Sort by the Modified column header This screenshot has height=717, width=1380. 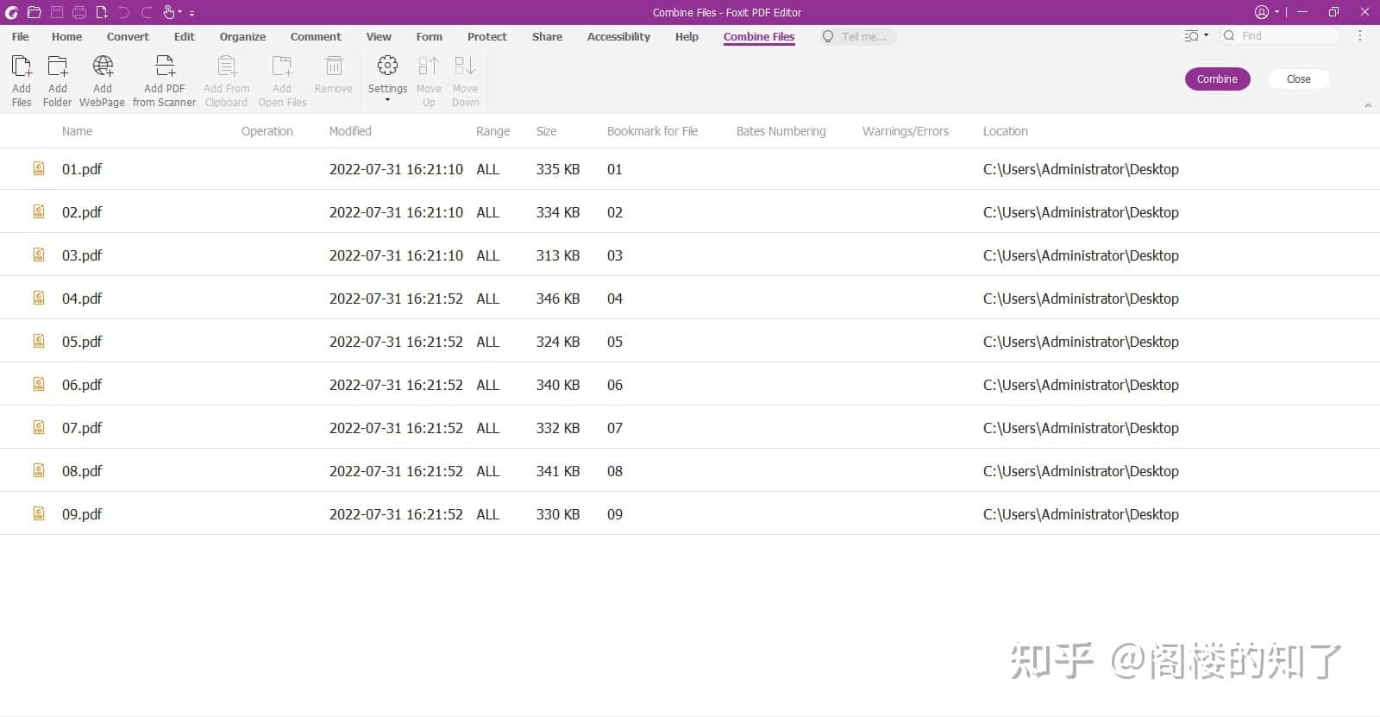tap(350, 131)
